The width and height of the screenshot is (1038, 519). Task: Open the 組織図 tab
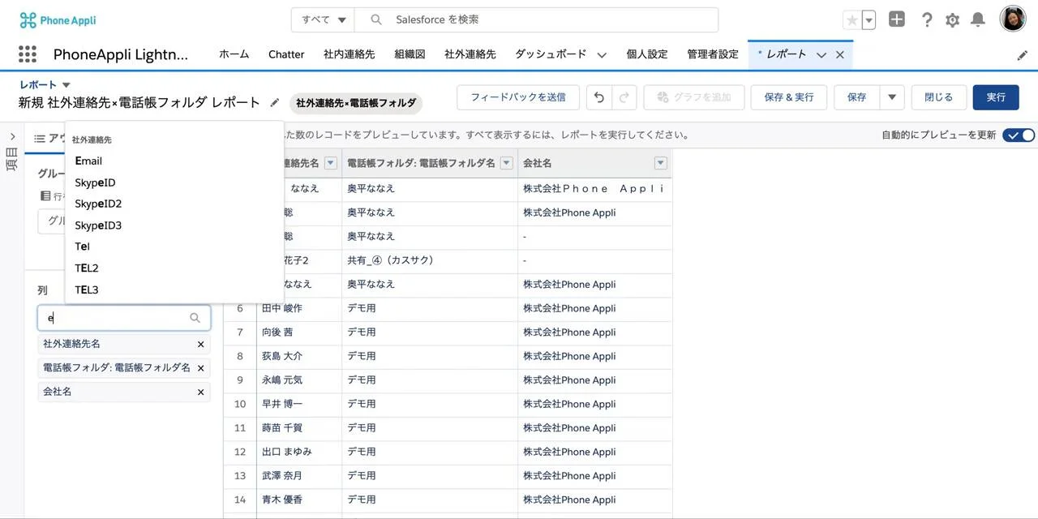[410, 54]
